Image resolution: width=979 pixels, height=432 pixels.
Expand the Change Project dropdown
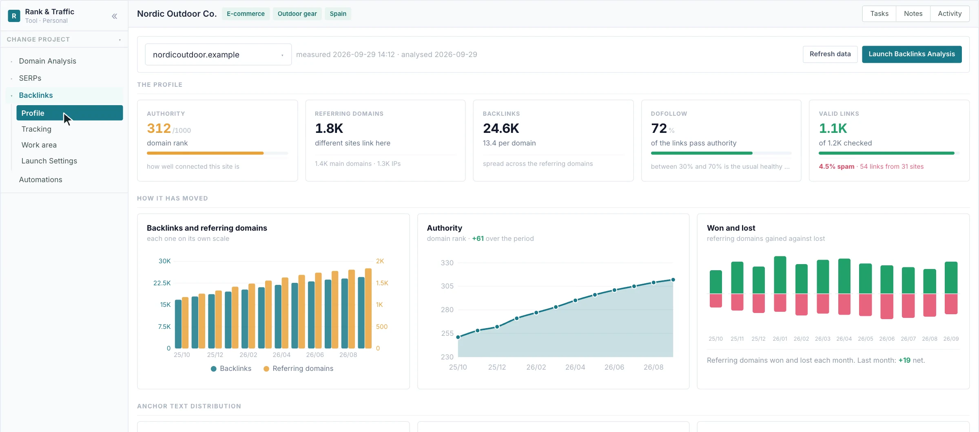click(64, 40)
